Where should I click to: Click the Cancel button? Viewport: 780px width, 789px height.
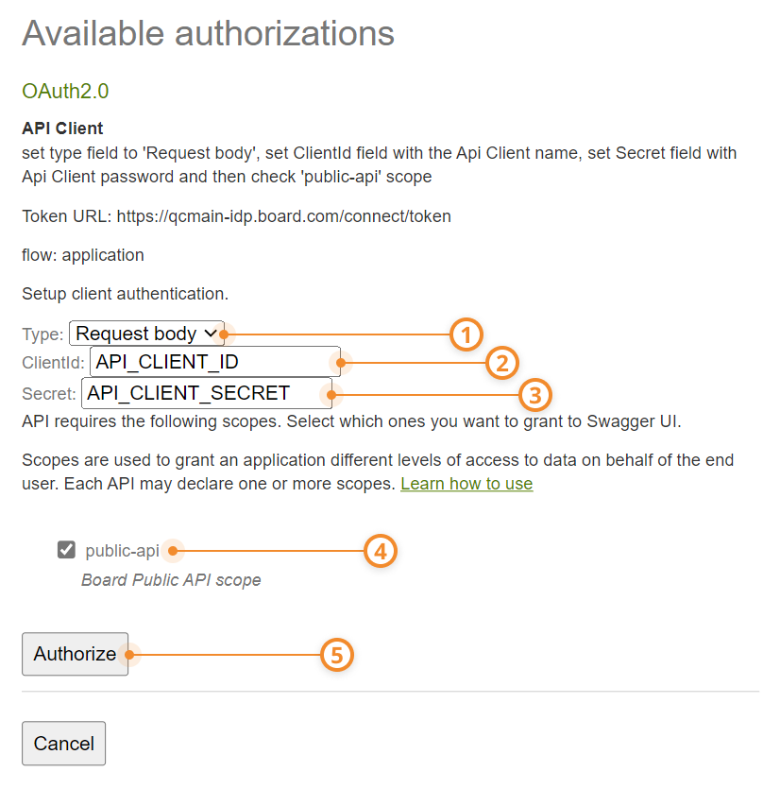(64, 744)
